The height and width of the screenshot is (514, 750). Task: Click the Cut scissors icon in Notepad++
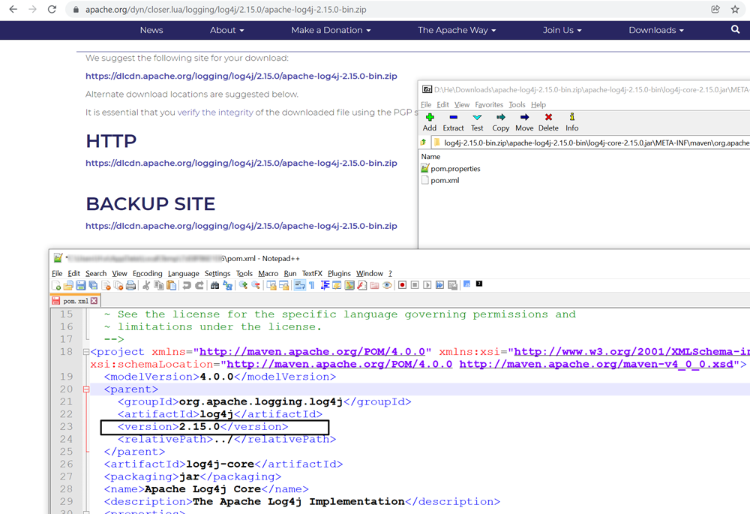pyautogui.click(x=146, y=286)
